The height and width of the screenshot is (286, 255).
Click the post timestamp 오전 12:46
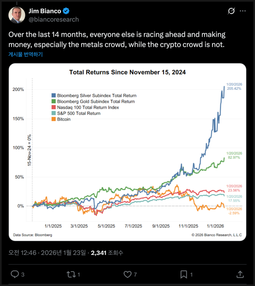(22, 253)
